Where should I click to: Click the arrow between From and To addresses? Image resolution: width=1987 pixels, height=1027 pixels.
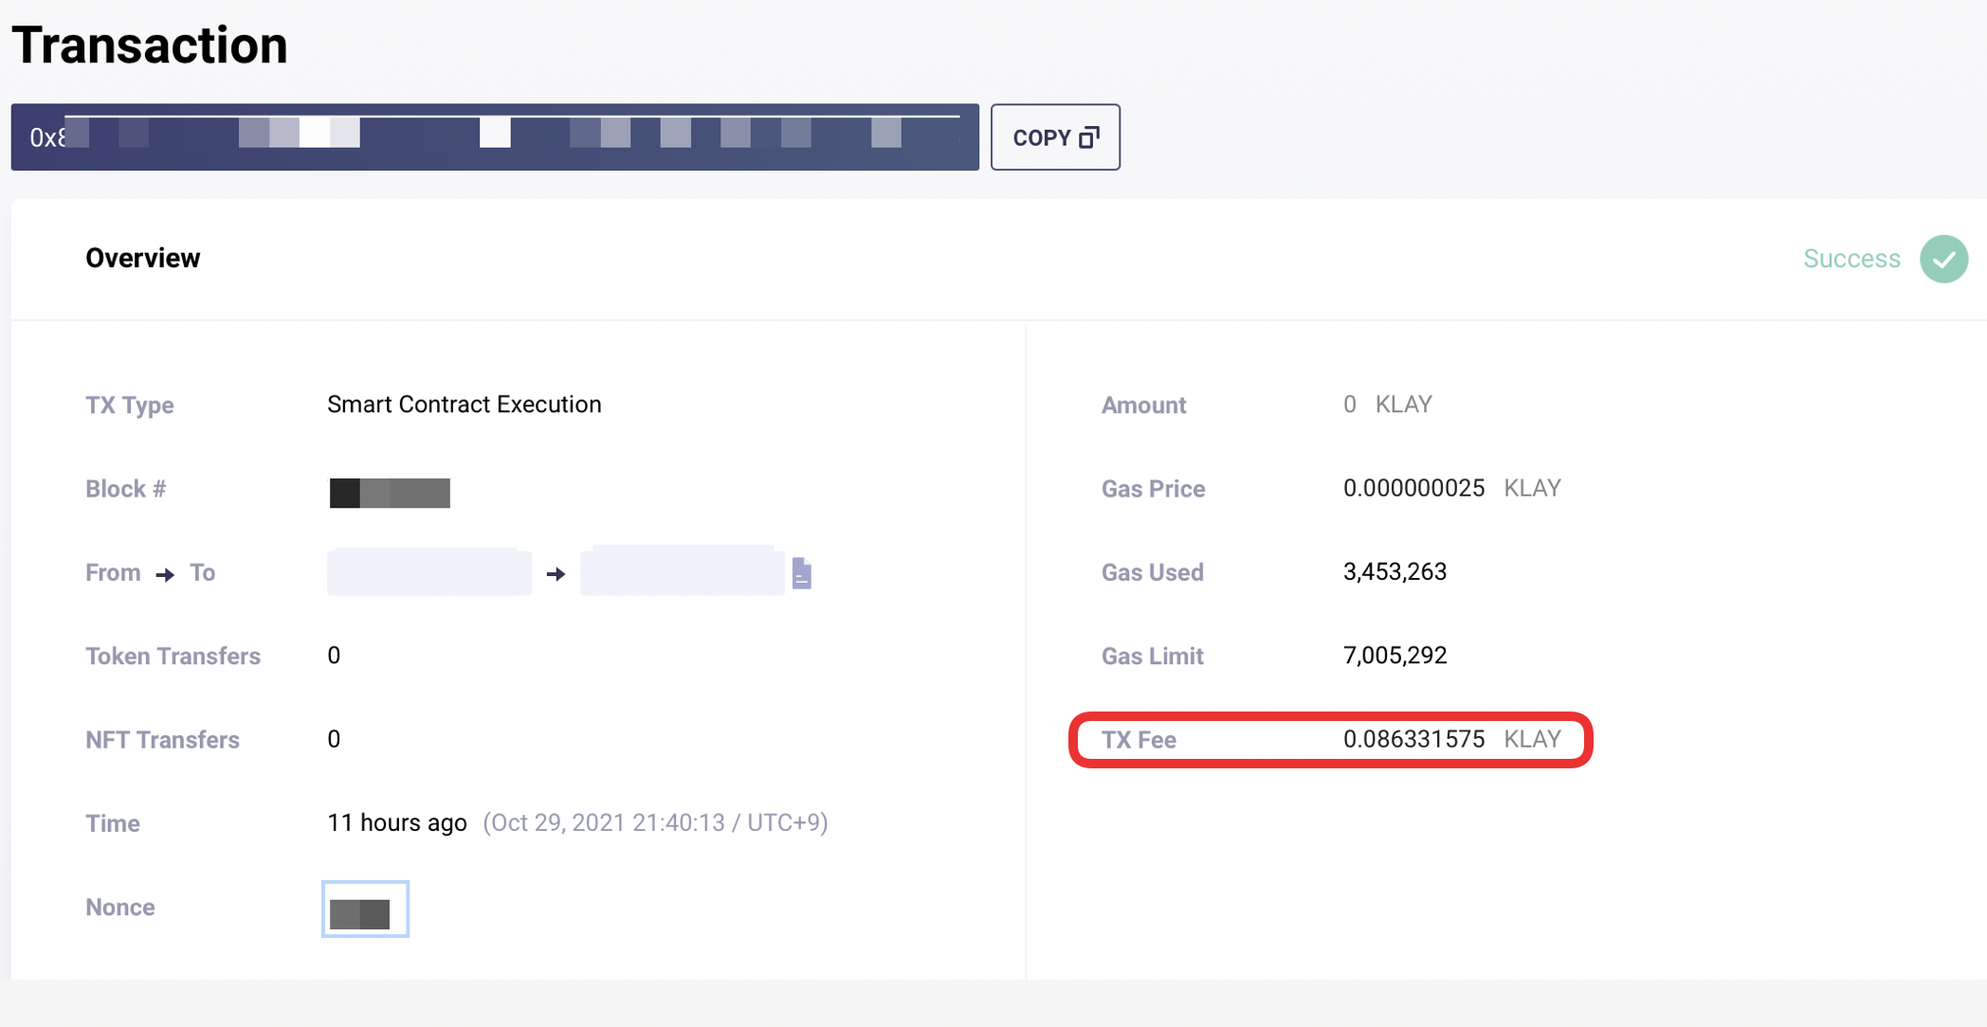point(556,574)
